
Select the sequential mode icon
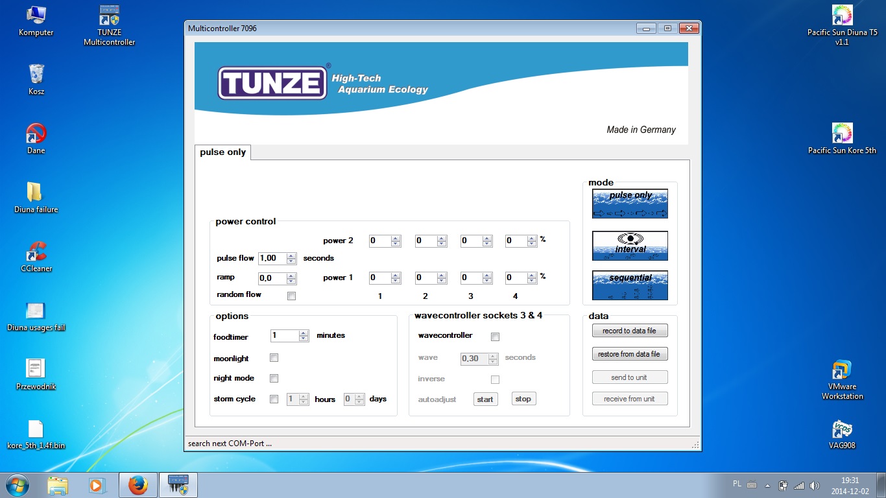point(630,285)
